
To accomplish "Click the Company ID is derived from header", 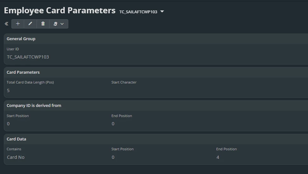I will 34,105.
